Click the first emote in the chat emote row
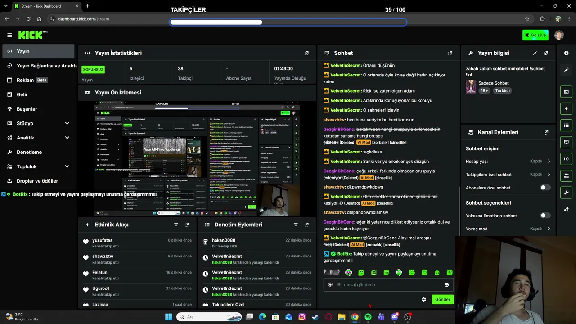576x324 pixels. (x=332, y=272)
